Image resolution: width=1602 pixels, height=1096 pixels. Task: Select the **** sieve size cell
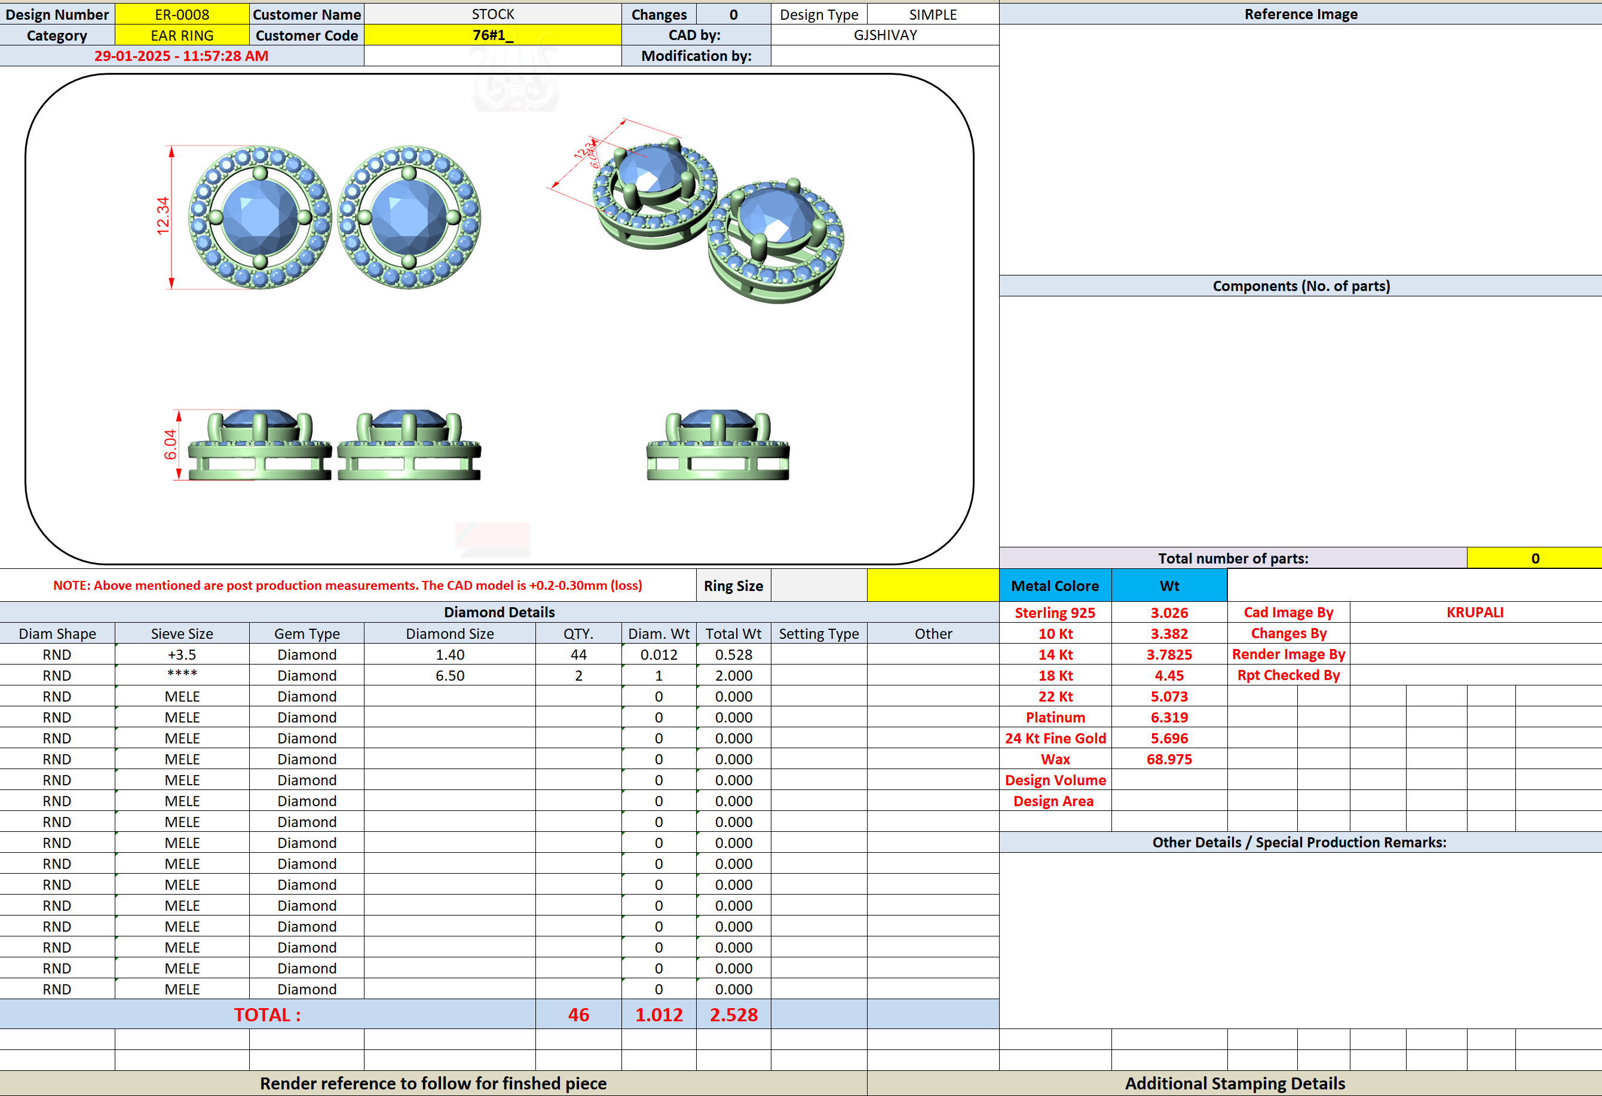coord(182,675)
